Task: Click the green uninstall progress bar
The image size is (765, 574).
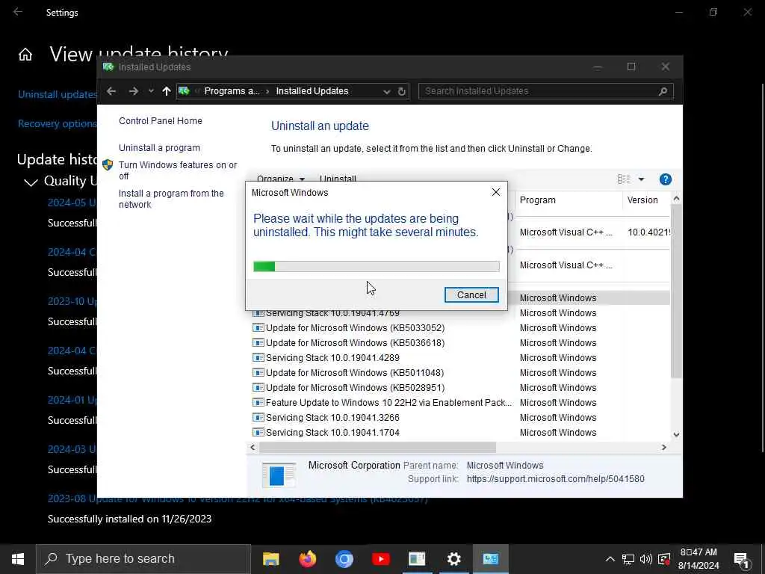Action: pyautogui.click(x=377, y=267)
